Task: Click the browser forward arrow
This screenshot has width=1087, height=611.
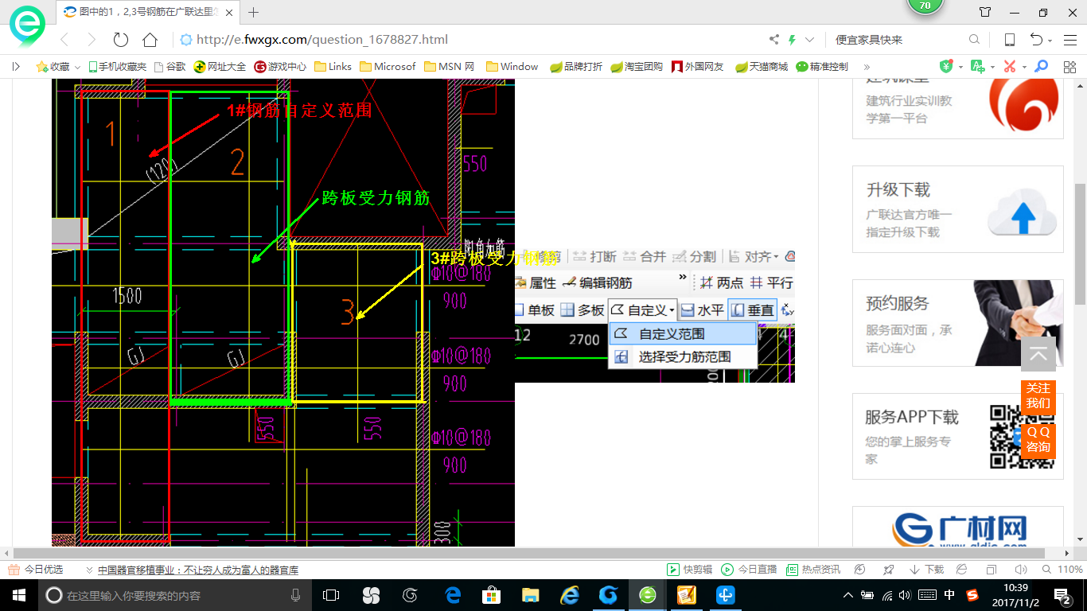Action: tap(92, 40)
